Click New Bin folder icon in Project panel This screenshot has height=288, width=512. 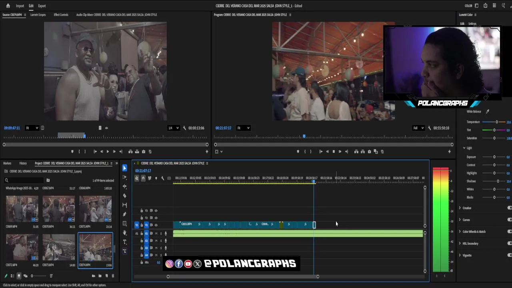[100, 276]
